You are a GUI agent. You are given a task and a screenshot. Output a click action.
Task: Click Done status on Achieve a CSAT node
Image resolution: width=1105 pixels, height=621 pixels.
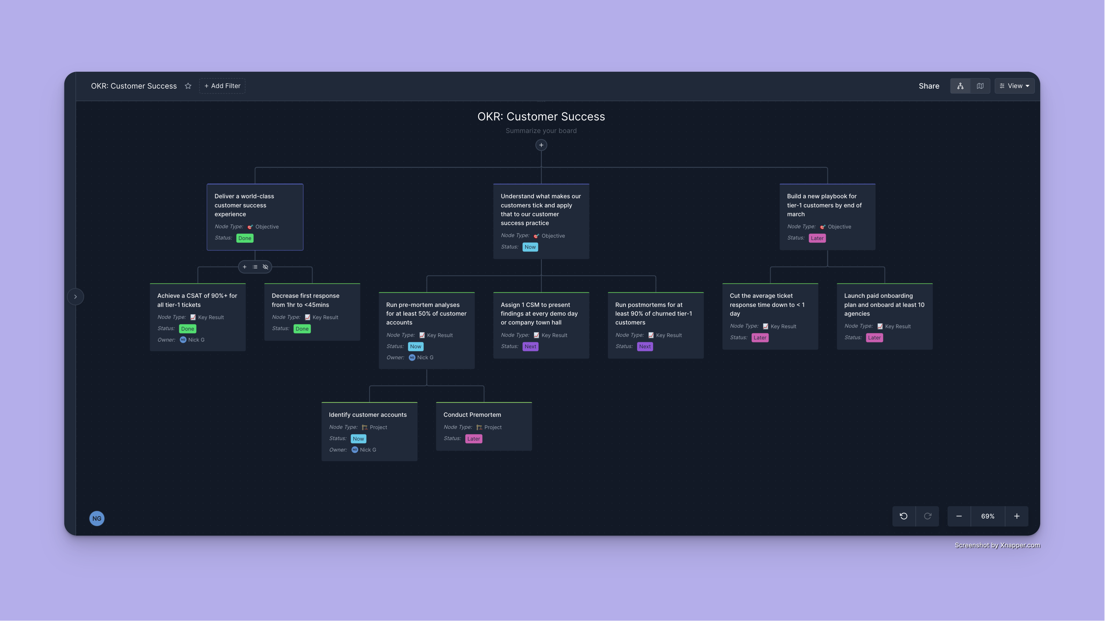pyautogui.click(x=187, y=329)
